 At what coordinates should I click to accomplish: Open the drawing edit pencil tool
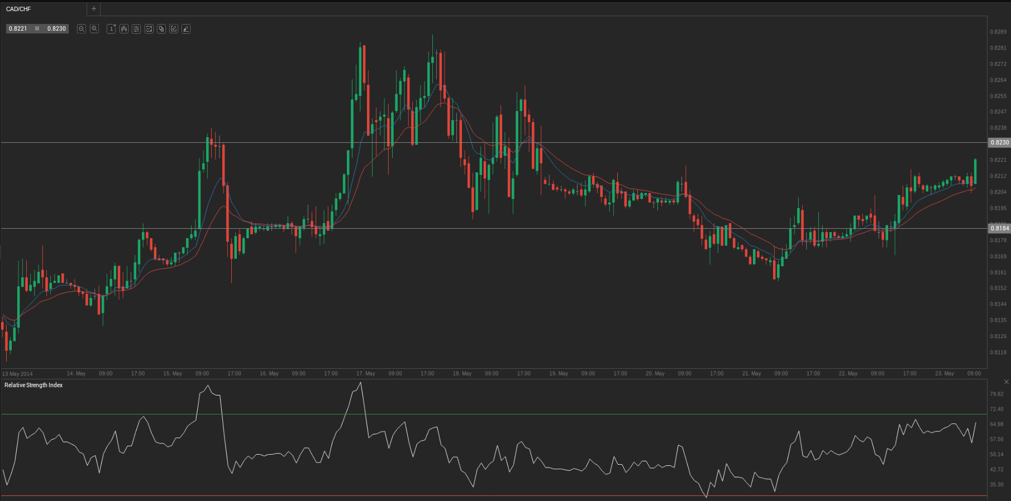pyautogui.click(x=174, y=28)
